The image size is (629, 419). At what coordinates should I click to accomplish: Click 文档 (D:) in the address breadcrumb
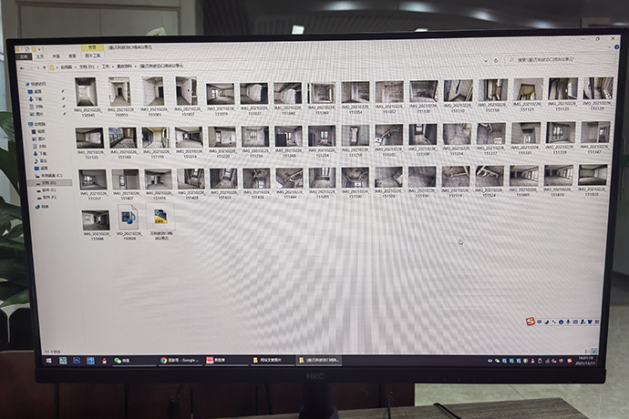pos(87,66)
